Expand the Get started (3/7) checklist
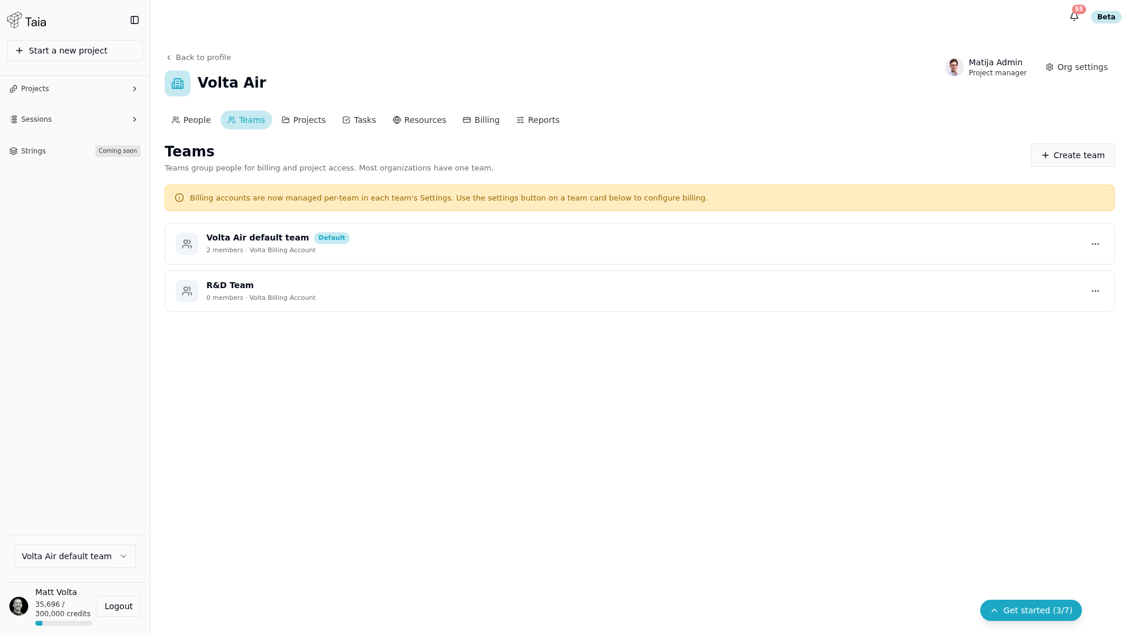The image size is (1129, 635). click(x=1031, y=610)
